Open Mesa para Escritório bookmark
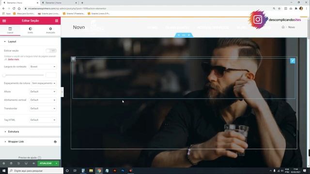The width and height of the screenshot is (310, 174). click(x=24, y=14)
